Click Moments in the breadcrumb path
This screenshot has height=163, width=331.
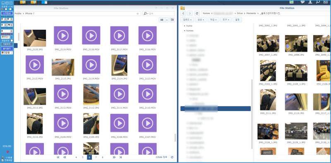coord(251,13)
